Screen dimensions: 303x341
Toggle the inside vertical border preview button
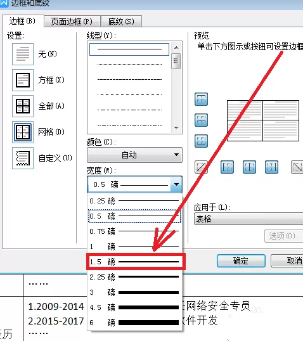(x=250, y=167)
